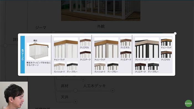Select the blue 色パターン① tab
This screenshot has width=194, height=109.
22,55
